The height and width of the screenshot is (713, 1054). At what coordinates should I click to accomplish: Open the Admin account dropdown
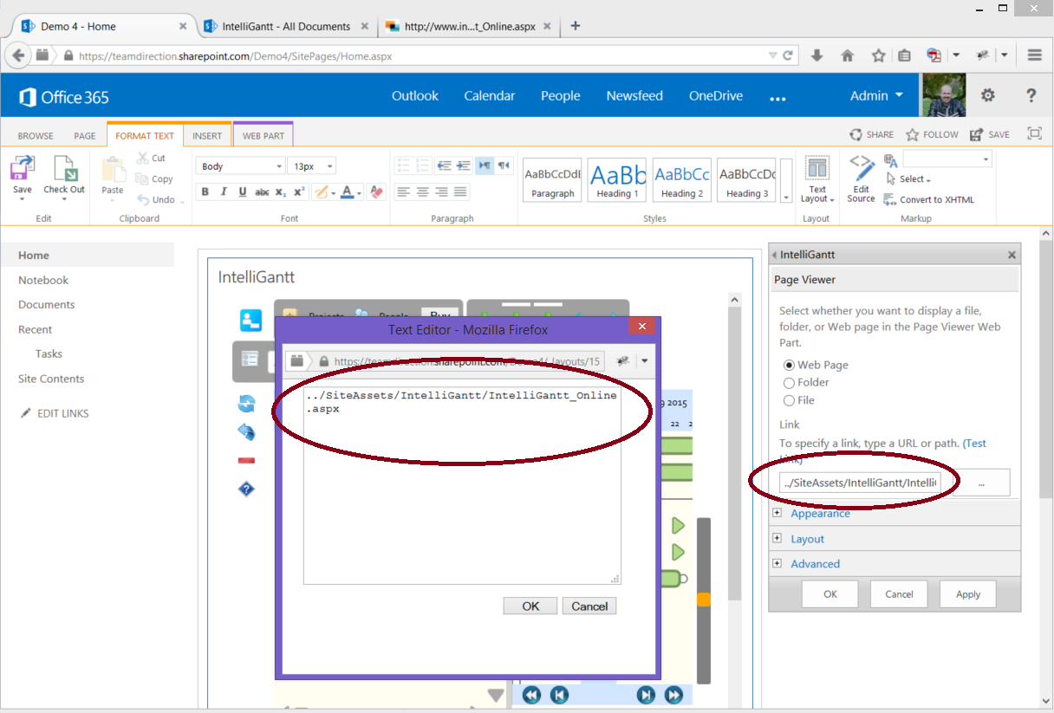(876, 95)
